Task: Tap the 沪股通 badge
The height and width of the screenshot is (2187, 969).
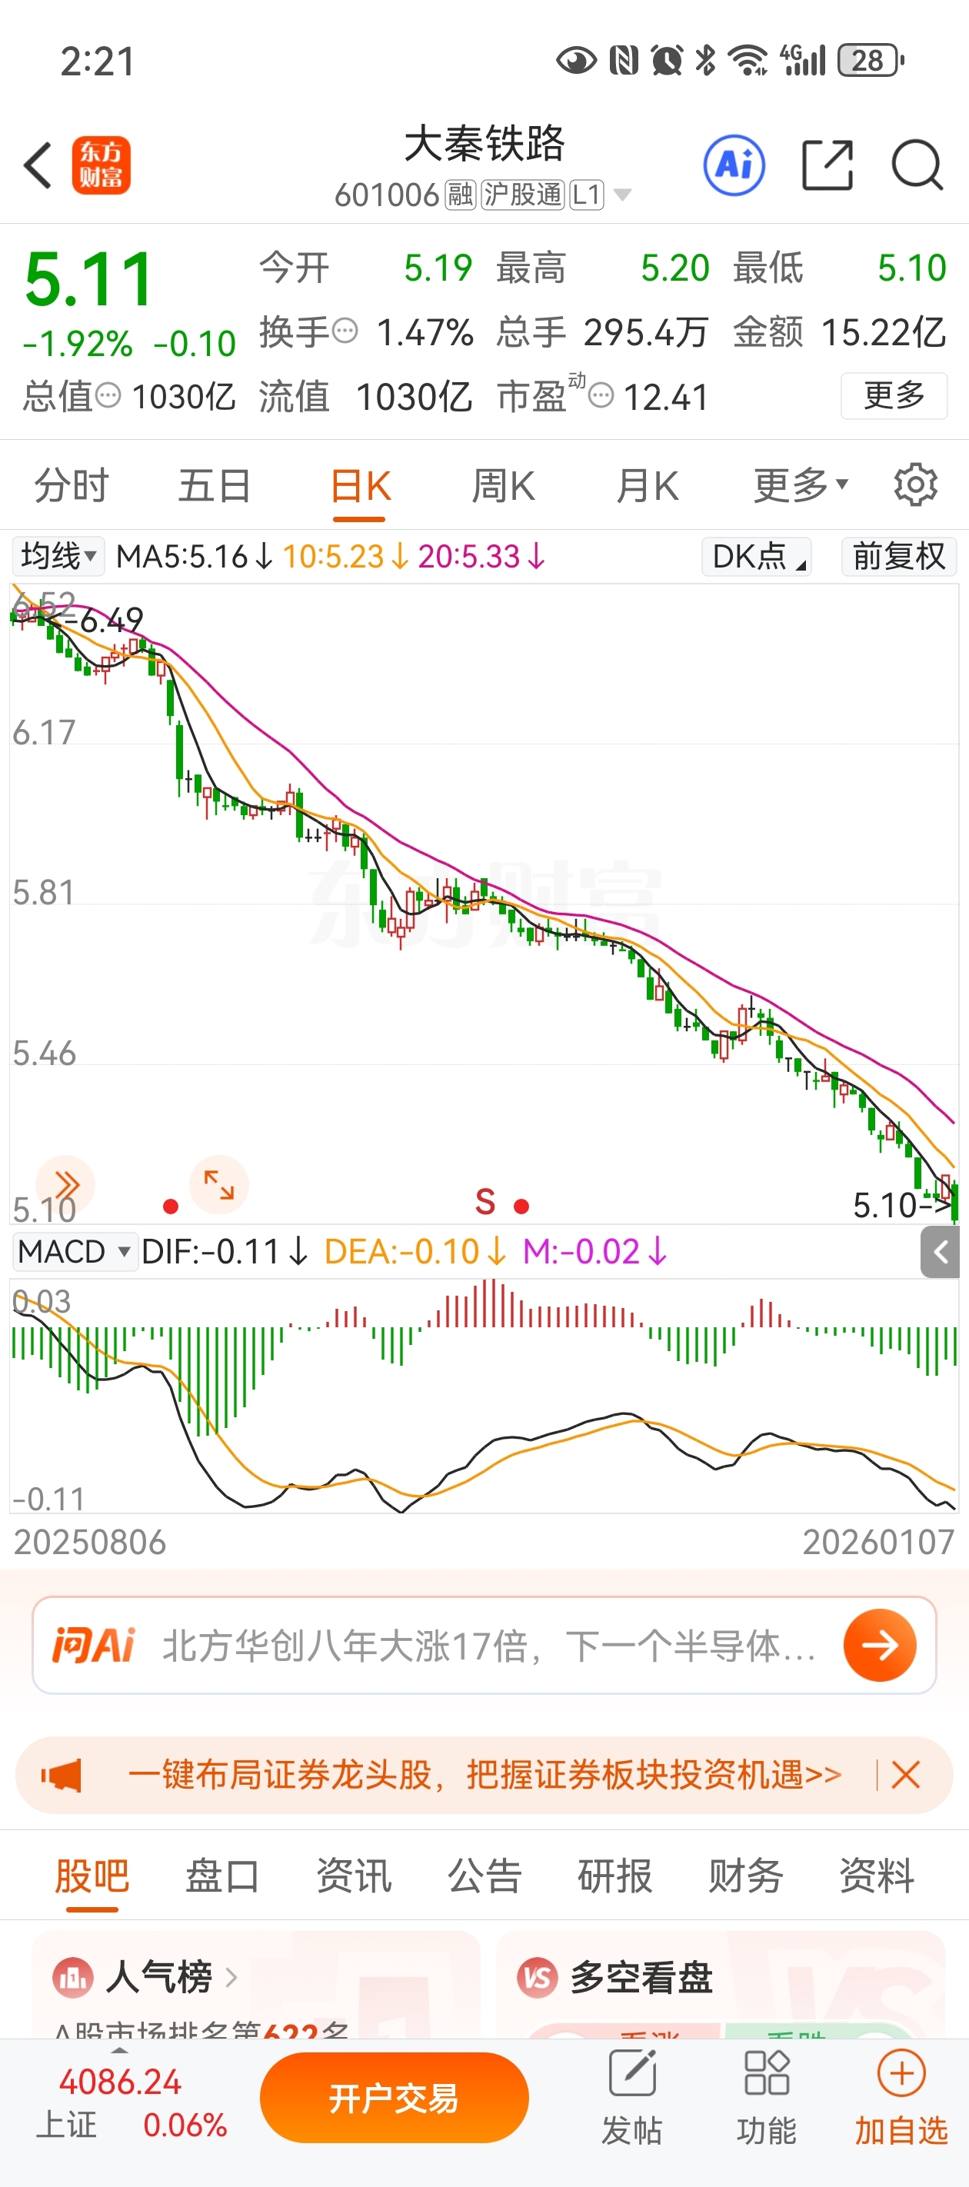Action: (523, 195)
